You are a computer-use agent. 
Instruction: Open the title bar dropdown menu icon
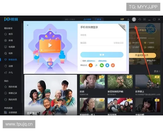tap(145, 19)
